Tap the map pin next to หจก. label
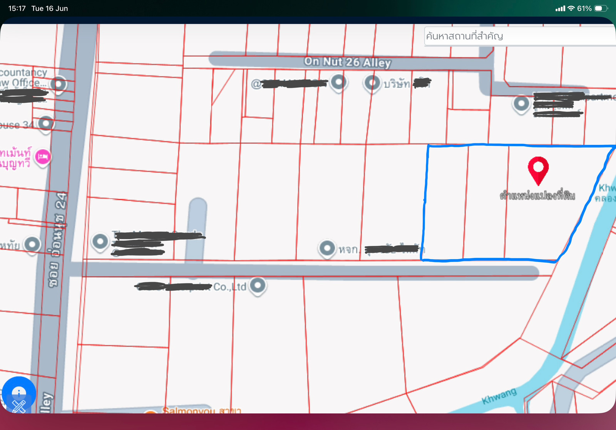 pyautogui.click(x=327, y=248)
